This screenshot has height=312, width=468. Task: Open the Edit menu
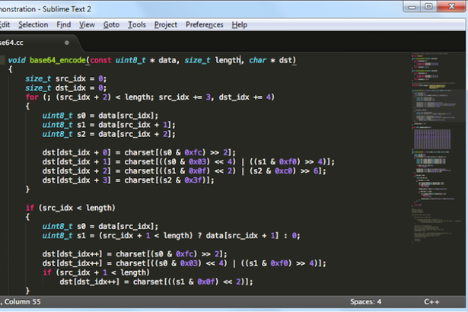(x=5, y=24)
